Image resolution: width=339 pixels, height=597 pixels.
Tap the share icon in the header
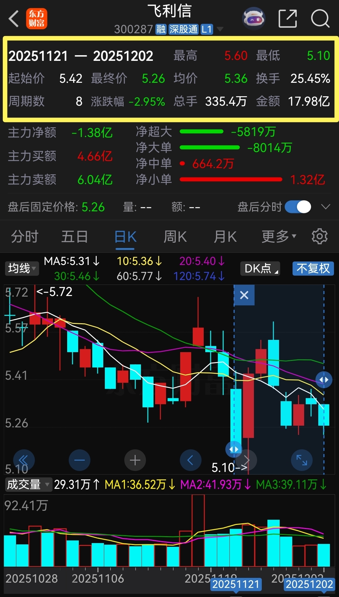[288, 19]
